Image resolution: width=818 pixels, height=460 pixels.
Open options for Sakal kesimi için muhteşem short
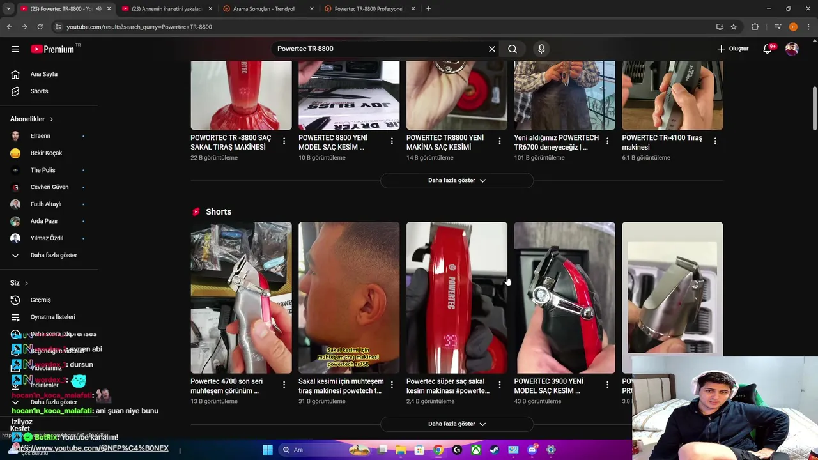point(392,384)
